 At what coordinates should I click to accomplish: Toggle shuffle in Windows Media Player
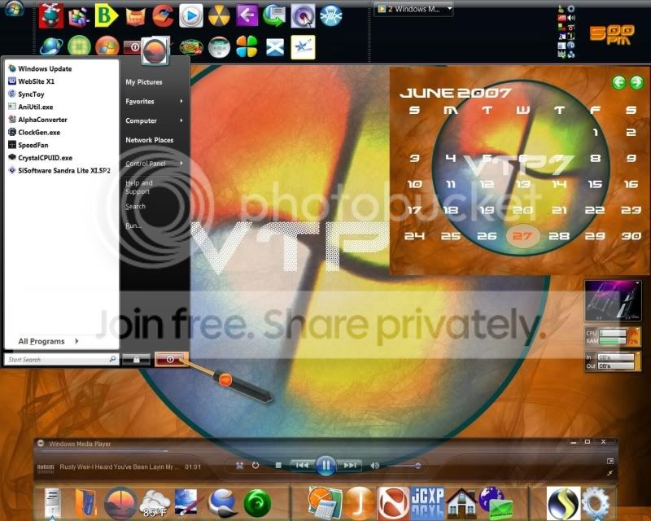239,466
